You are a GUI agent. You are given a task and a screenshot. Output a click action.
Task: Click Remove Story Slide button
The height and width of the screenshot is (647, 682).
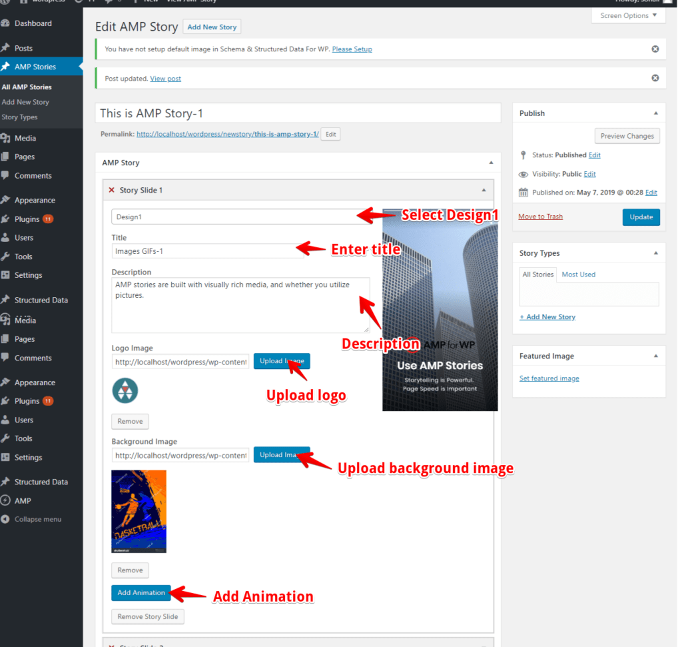(147, 616)
